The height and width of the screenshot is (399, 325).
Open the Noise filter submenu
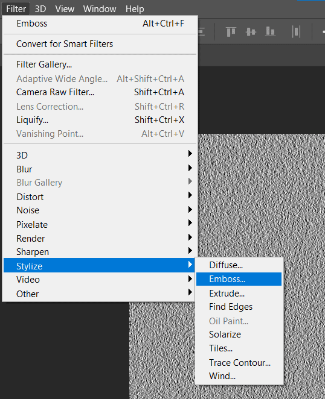pos(100,210)
